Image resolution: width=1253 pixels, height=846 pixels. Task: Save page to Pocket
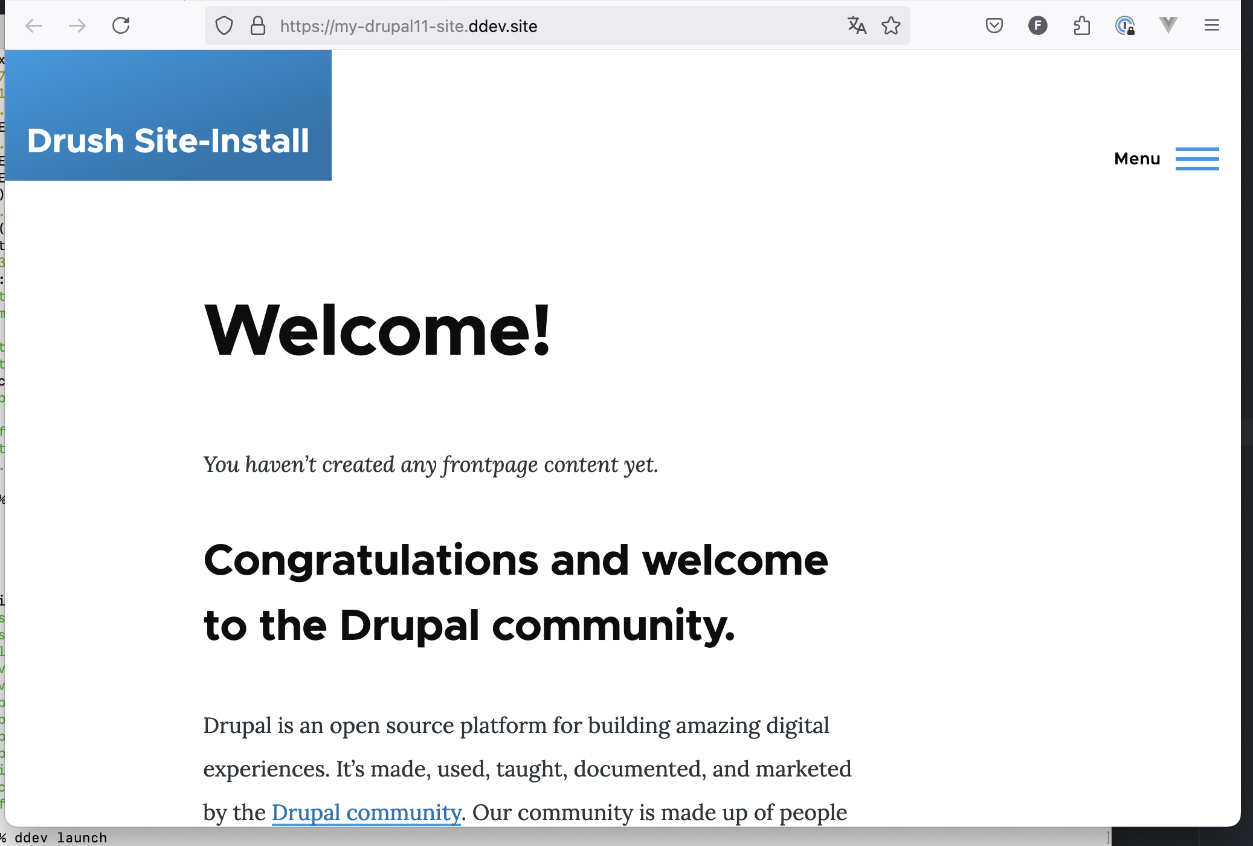pos(994,26)
